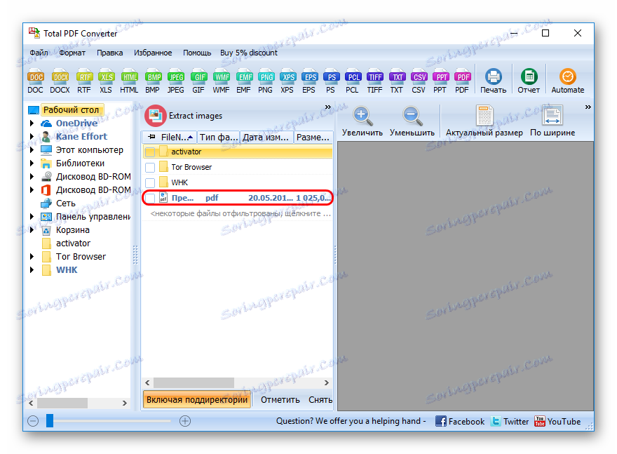Open the Формат menu
Screen dimensions: 617x454
[72, 53]
